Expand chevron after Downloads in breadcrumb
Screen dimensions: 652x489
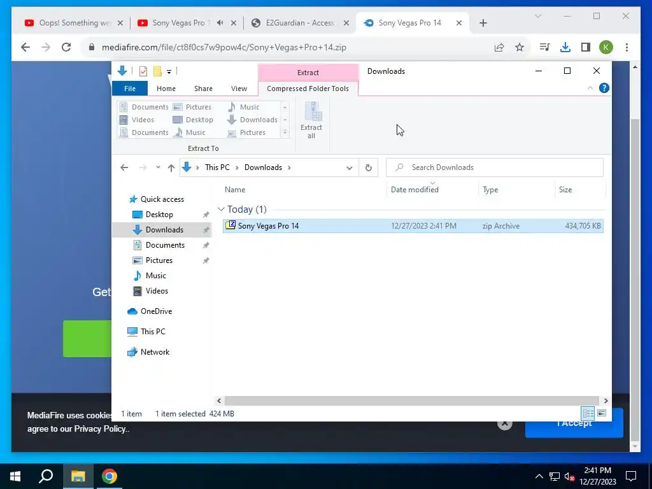(290, 167)
